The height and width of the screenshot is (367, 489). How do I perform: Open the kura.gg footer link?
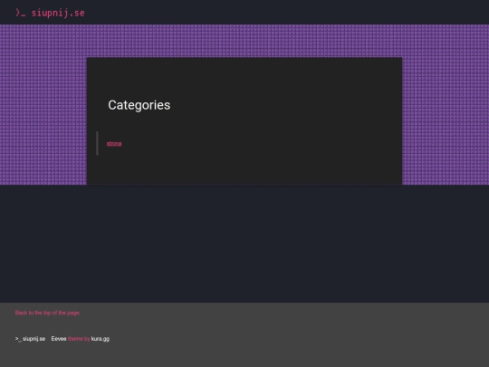click(x=101, y=339)
